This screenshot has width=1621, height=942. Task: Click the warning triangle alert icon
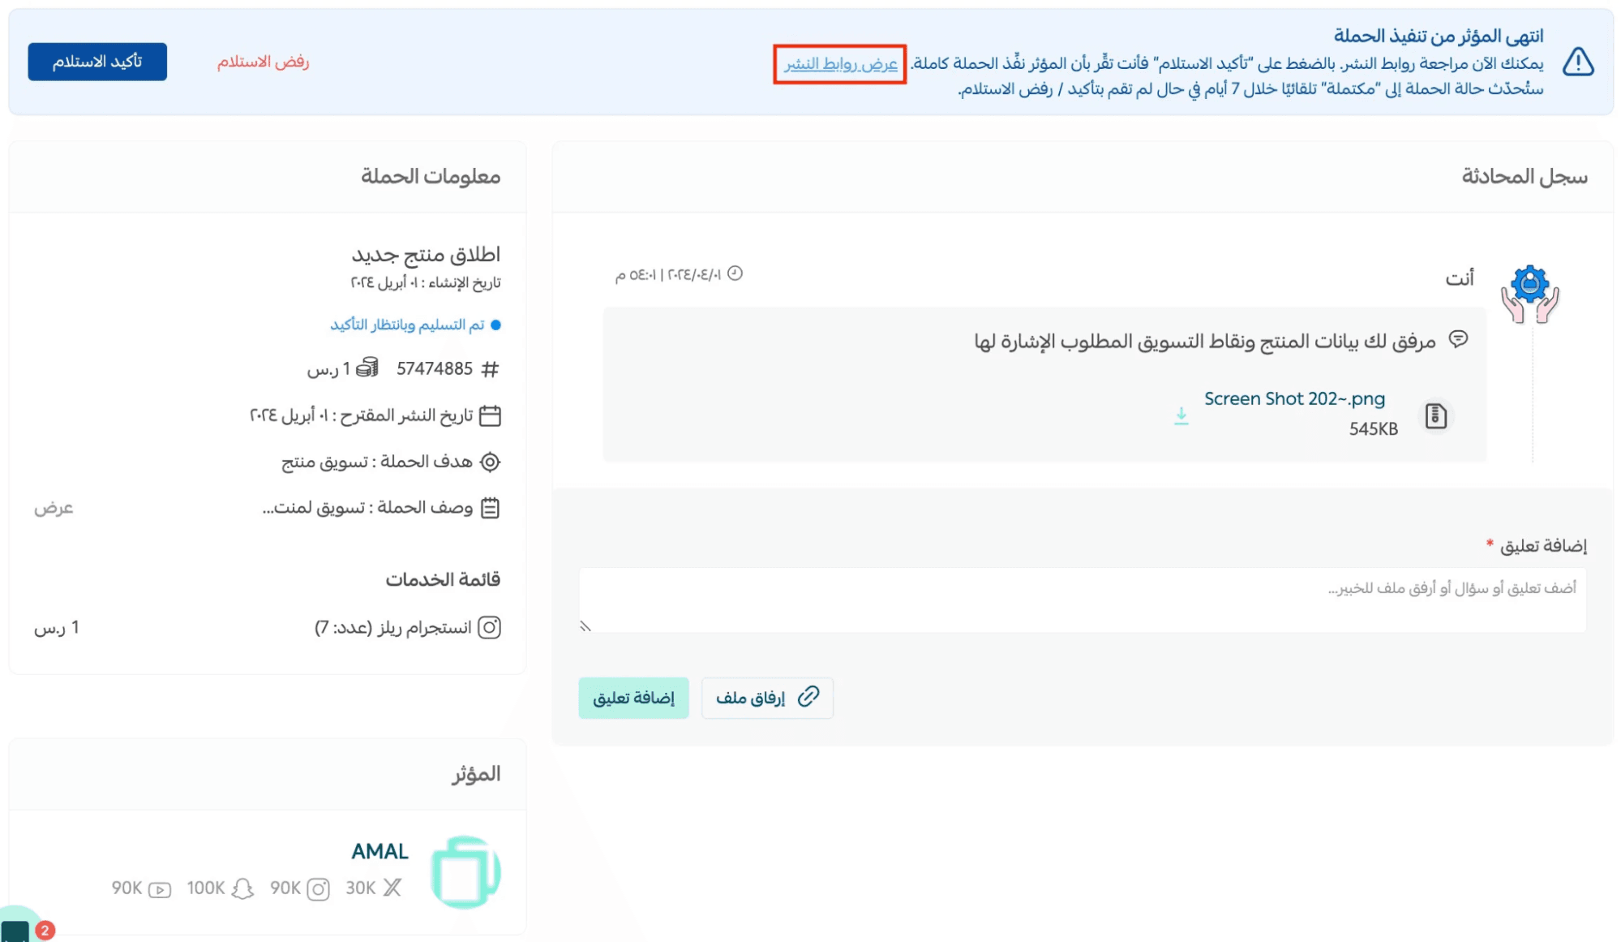point(1577,62)
